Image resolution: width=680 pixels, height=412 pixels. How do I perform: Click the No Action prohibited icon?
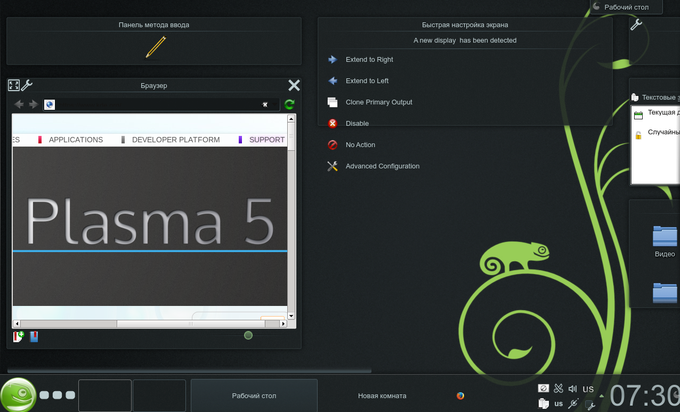coord(333,145)
